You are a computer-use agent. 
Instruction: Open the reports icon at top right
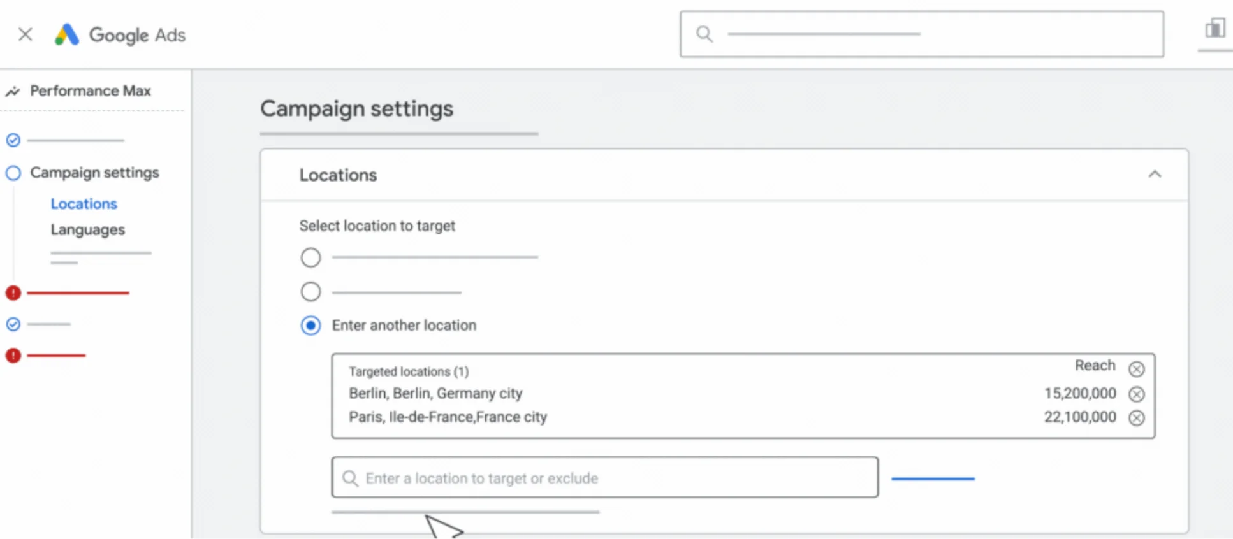coord(1215,29)
